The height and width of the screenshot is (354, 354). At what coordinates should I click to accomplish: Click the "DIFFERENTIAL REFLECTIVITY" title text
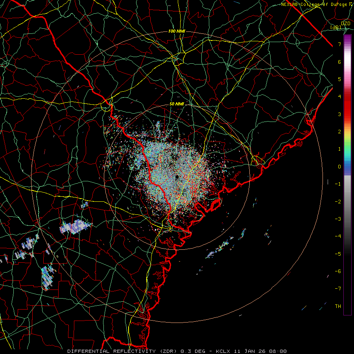(112, 351)
